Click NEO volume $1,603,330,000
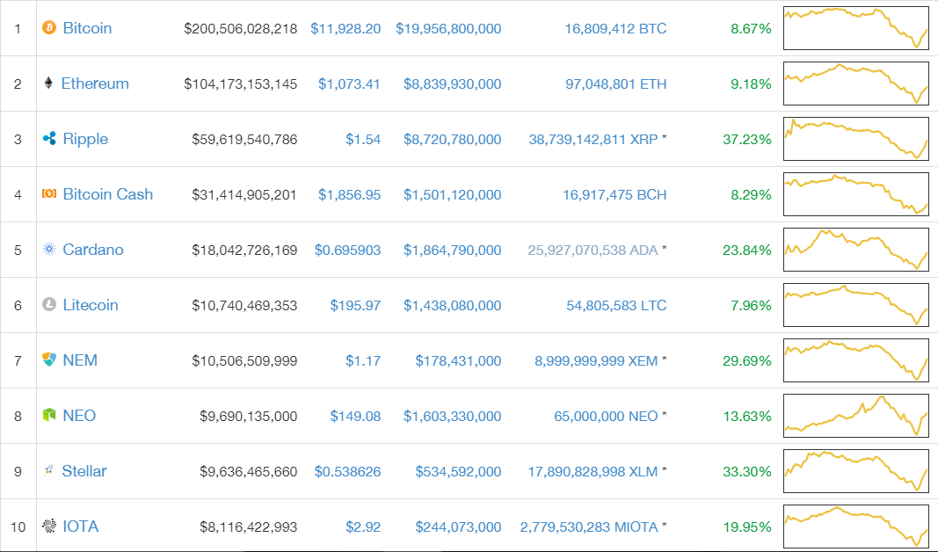Image resolution: width=938 pixels, height=552 pixels. coord(452,417)
